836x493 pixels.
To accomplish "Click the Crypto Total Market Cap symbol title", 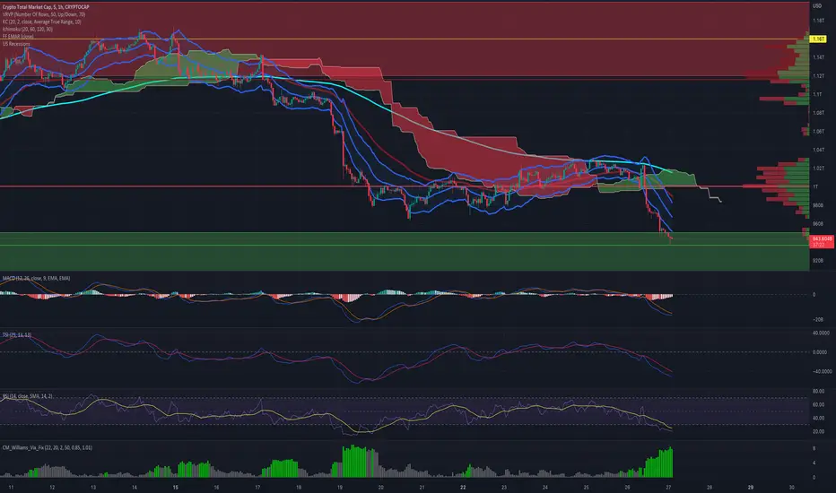I will [x=46, y=7].
